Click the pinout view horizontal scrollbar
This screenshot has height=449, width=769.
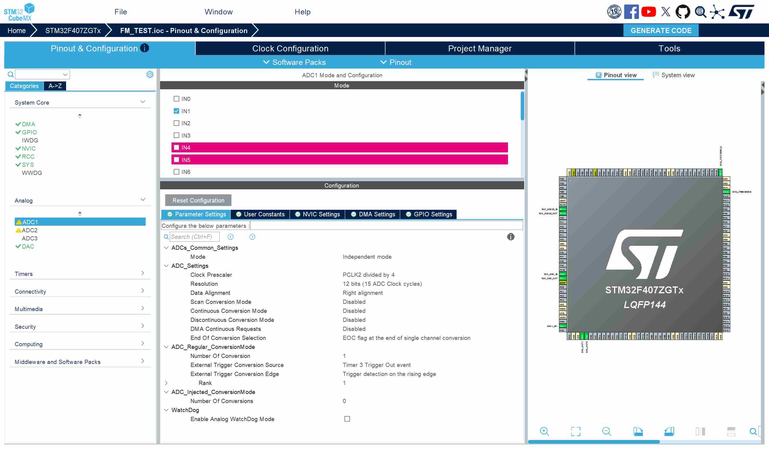(594, 442)
